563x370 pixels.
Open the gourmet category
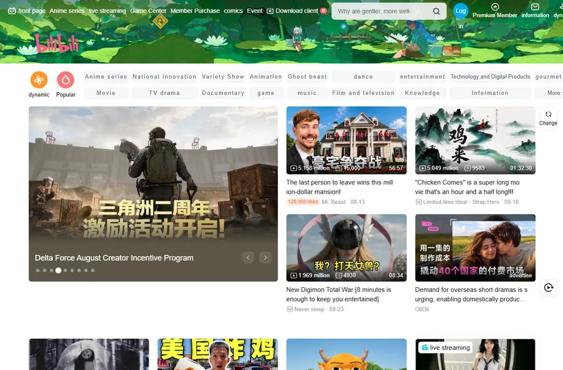click(x=549, y=76)
